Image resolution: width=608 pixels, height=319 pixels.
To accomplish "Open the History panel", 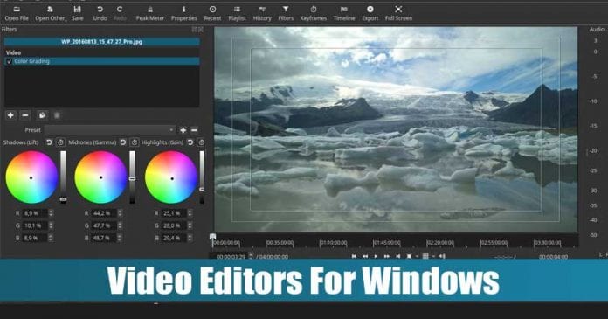I will pos(262,13).
